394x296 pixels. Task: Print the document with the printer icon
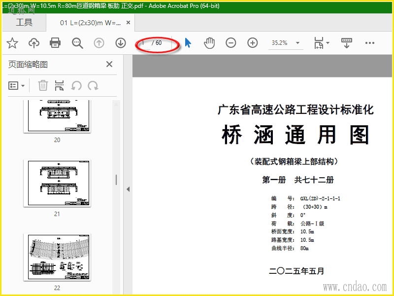click(55, 43)
